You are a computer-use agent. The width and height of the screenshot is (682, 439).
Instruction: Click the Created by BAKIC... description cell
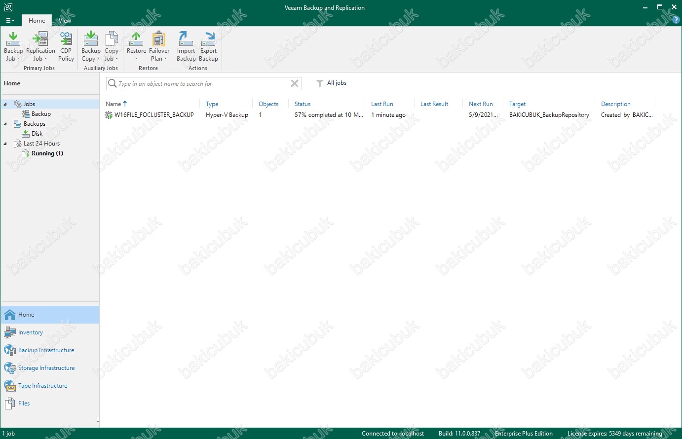point(627,115)
